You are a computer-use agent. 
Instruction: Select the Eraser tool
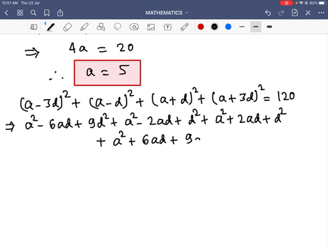click(67, 27)
